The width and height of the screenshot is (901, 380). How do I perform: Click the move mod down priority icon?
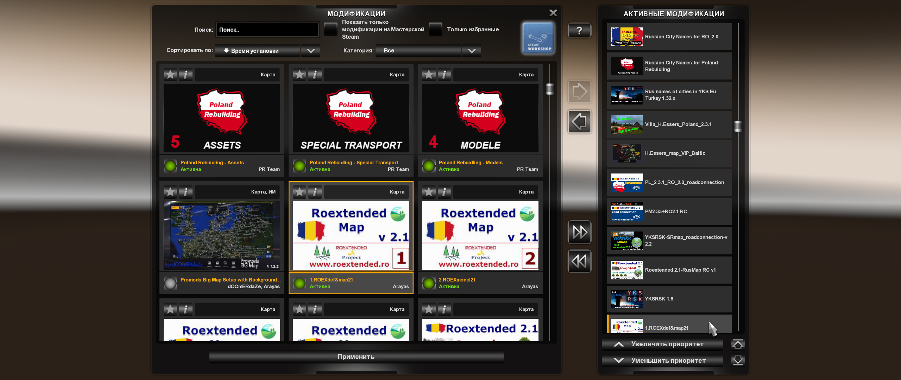[x=741, y=360]
